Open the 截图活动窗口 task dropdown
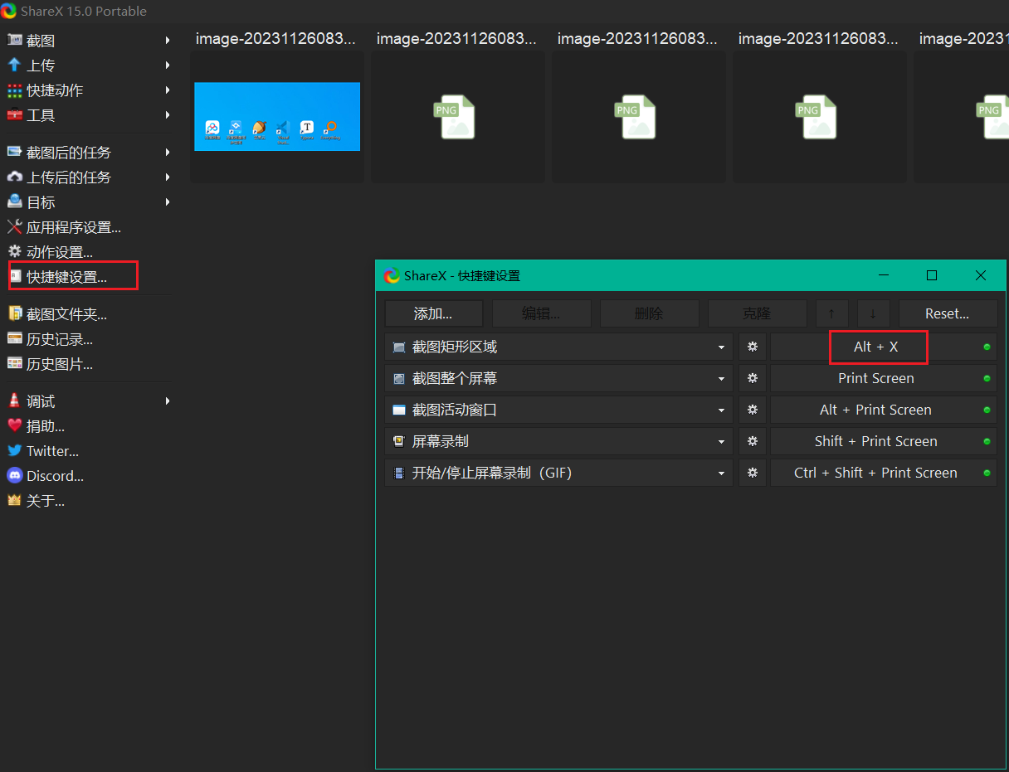This screenshot has width=1009, height=772. coord(722,410)
